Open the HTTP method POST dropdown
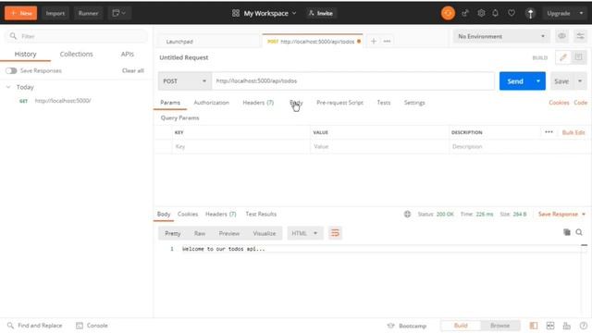The image size is (592, 333). (185, 80)
